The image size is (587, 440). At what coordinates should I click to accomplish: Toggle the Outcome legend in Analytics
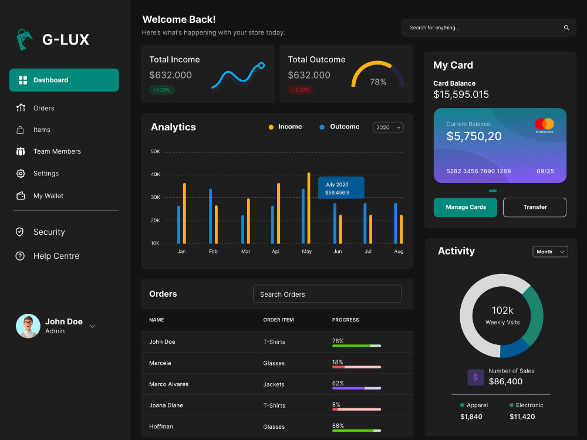[x=339, y=127]
